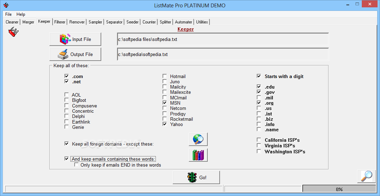Enable the Concentric checkbox

click(x=67, y=111)
